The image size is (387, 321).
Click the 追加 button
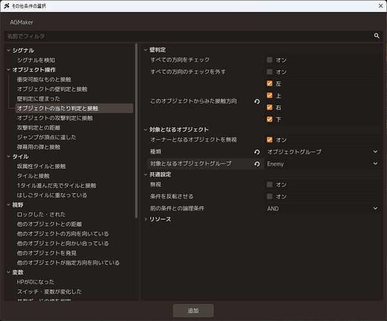(193, 310)
